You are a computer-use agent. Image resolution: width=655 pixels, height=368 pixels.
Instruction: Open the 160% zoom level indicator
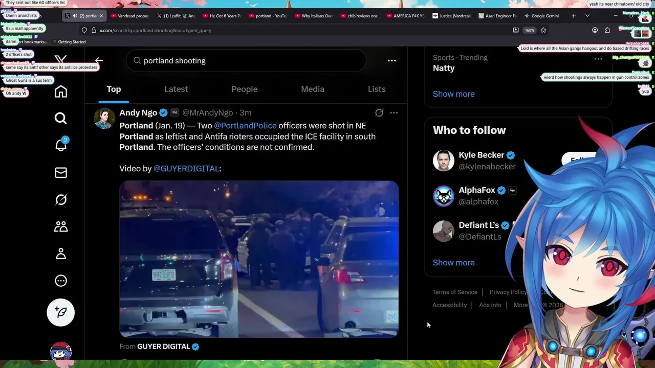pos(530,30)
